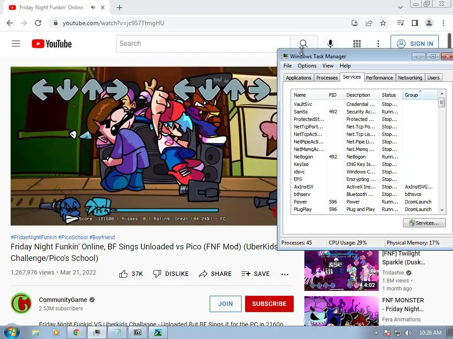Close the Friday Night Funkin' tab
This screenshot has width=453, height=339.
tap(103, 8)
